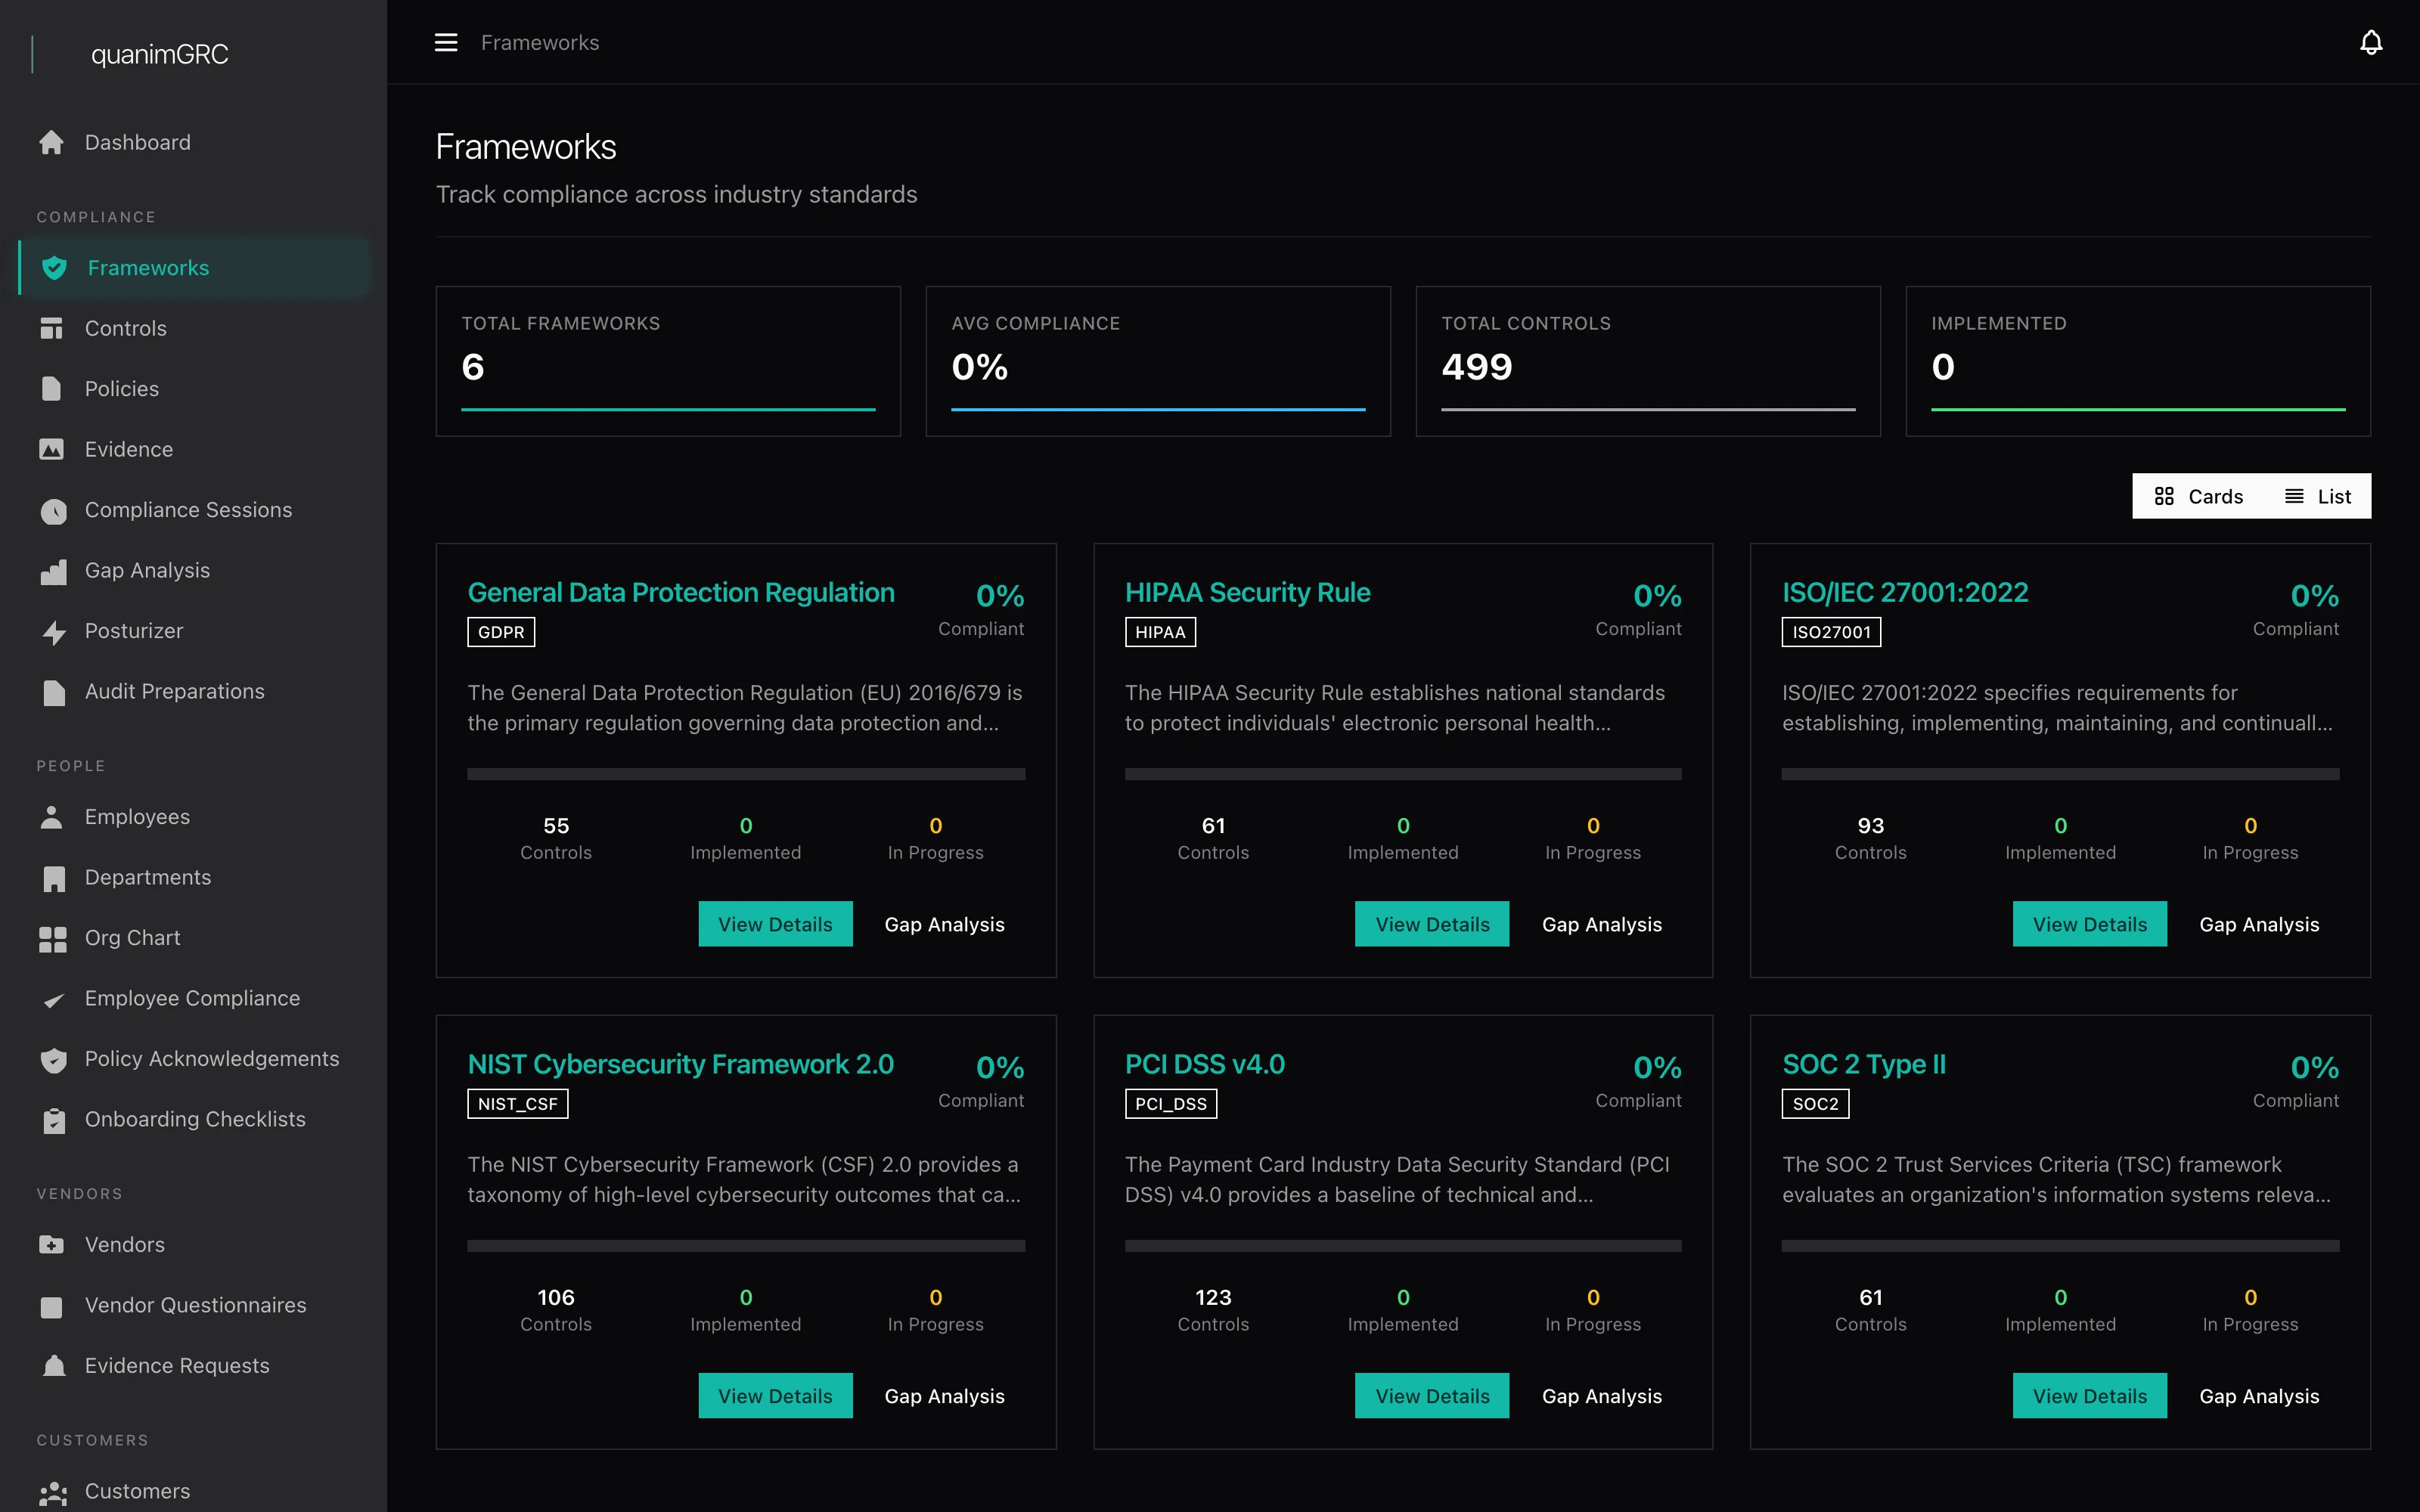Click the hamburger menu icon
Screen dimensions: 2420x1512
(446, 42)
